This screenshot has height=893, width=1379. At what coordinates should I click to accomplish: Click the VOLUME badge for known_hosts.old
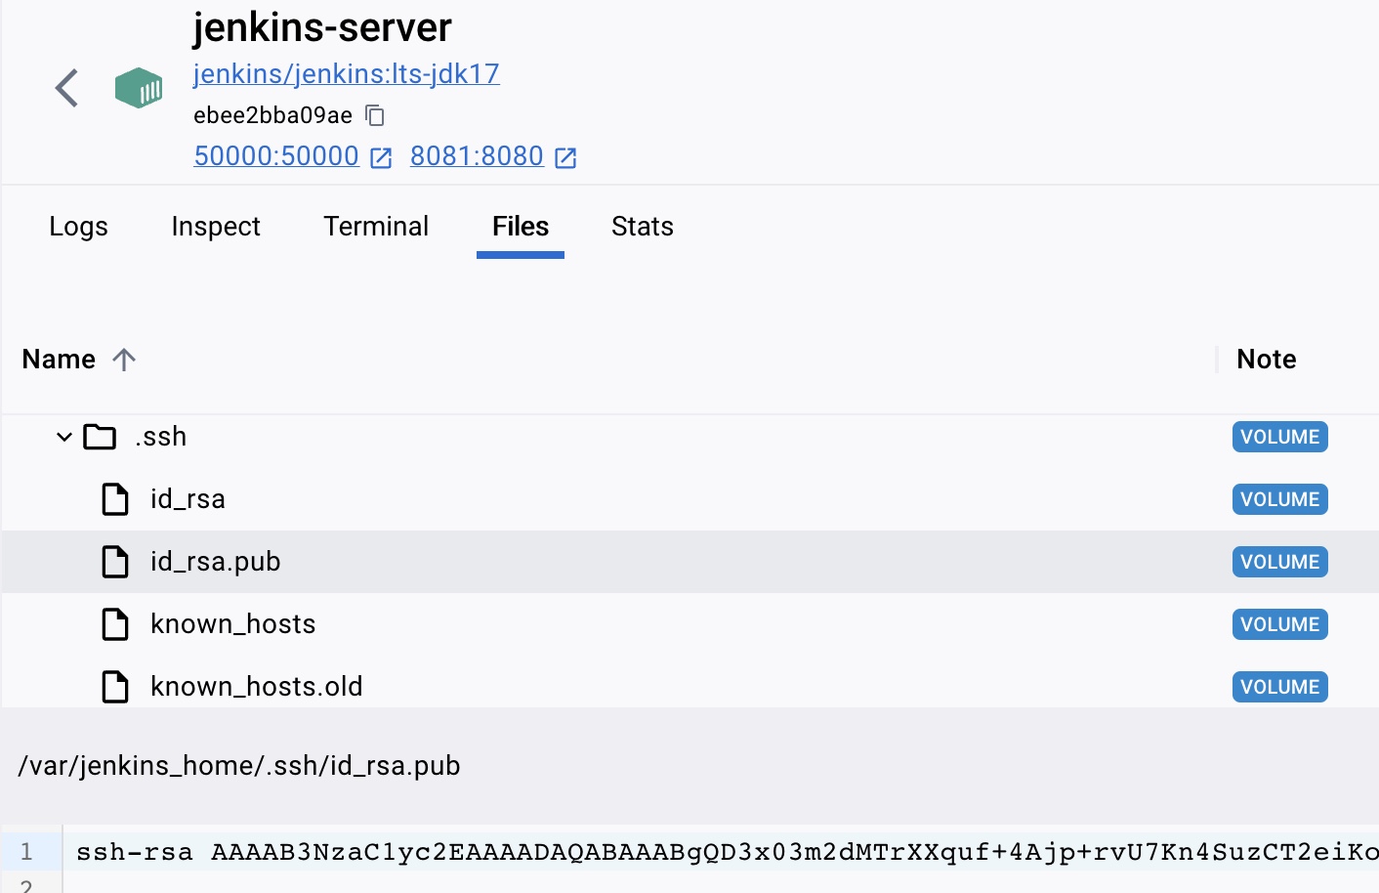pyautogui.click(x=1280, y=687)
